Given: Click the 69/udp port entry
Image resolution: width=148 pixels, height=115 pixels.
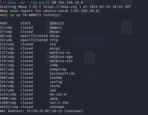Looking at the screenshot, I should (x=6, y=40).
